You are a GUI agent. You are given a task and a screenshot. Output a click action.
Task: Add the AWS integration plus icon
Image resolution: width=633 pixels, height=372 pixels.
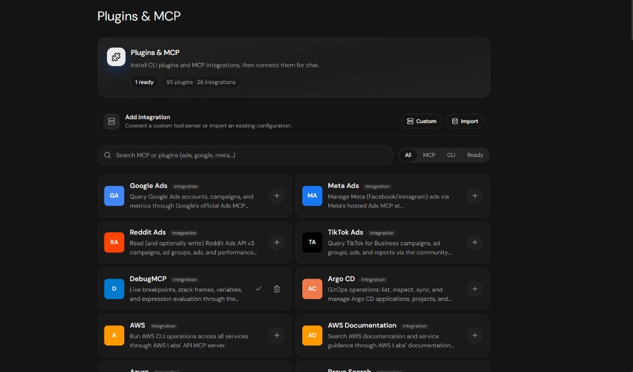(x=276, y=336)
